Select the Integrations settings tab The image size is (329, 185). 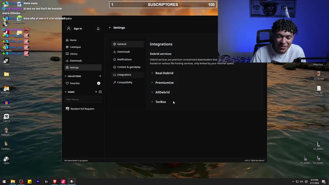[127, 75]
